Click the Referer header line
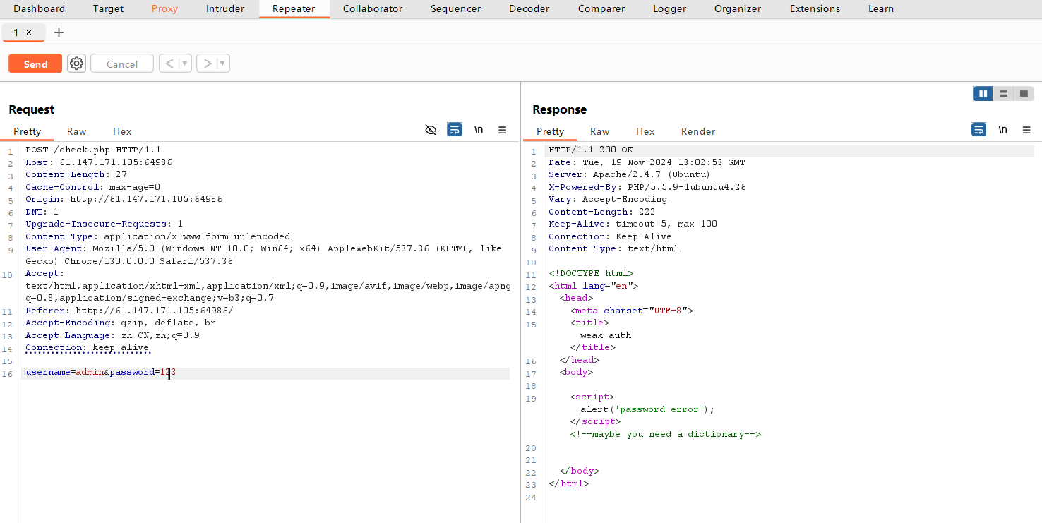This screenshot has height=523, width=1042. 129,311
